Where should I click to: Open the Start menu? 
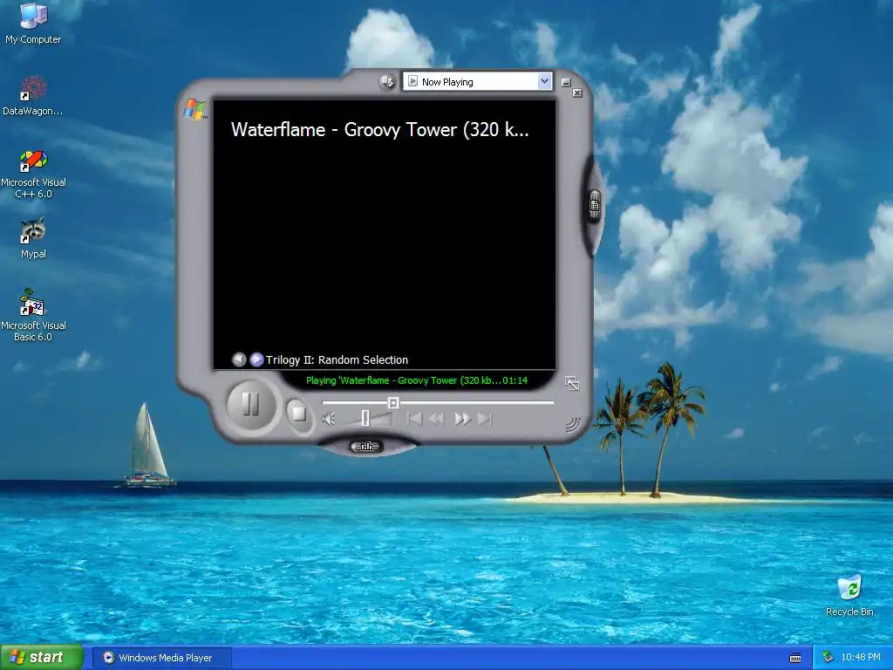tap(42, 658)
